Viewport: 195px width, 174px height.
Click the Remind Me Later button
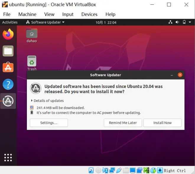(123, 123)
